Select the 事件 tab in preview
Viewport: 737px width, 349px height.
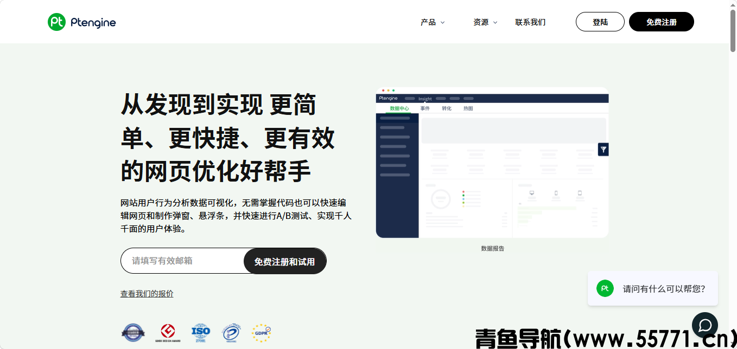tap(425, 108)
